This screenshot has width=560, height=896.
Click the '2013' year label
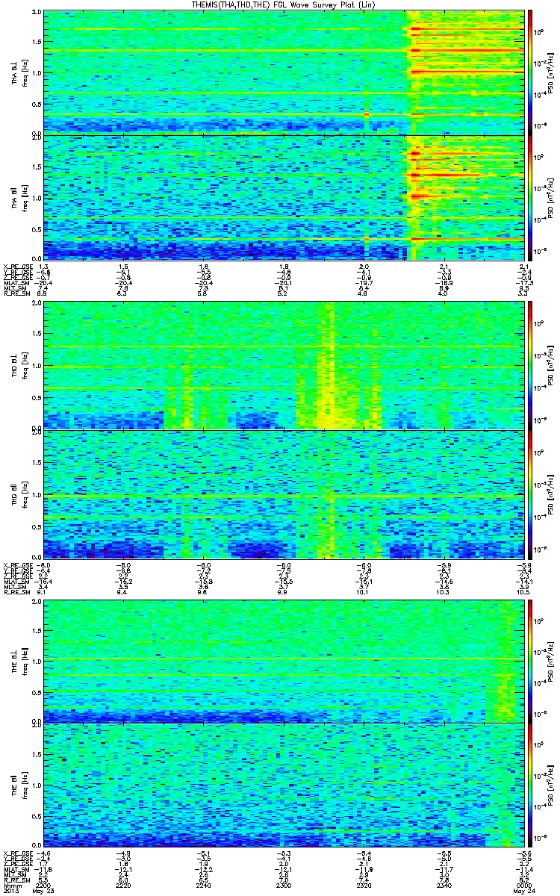point(10,891)
